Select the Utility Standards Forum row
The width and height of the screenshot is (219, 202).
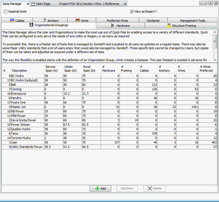point(109,147)
